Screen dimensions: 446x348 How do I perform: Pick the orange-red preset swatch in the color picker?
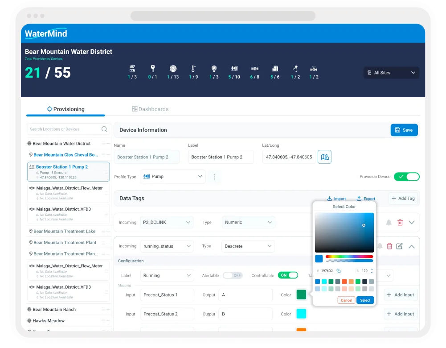[344, 282]
